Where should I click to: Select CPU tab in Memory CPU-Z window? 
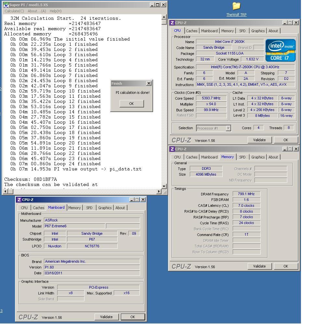pos(177,157)
